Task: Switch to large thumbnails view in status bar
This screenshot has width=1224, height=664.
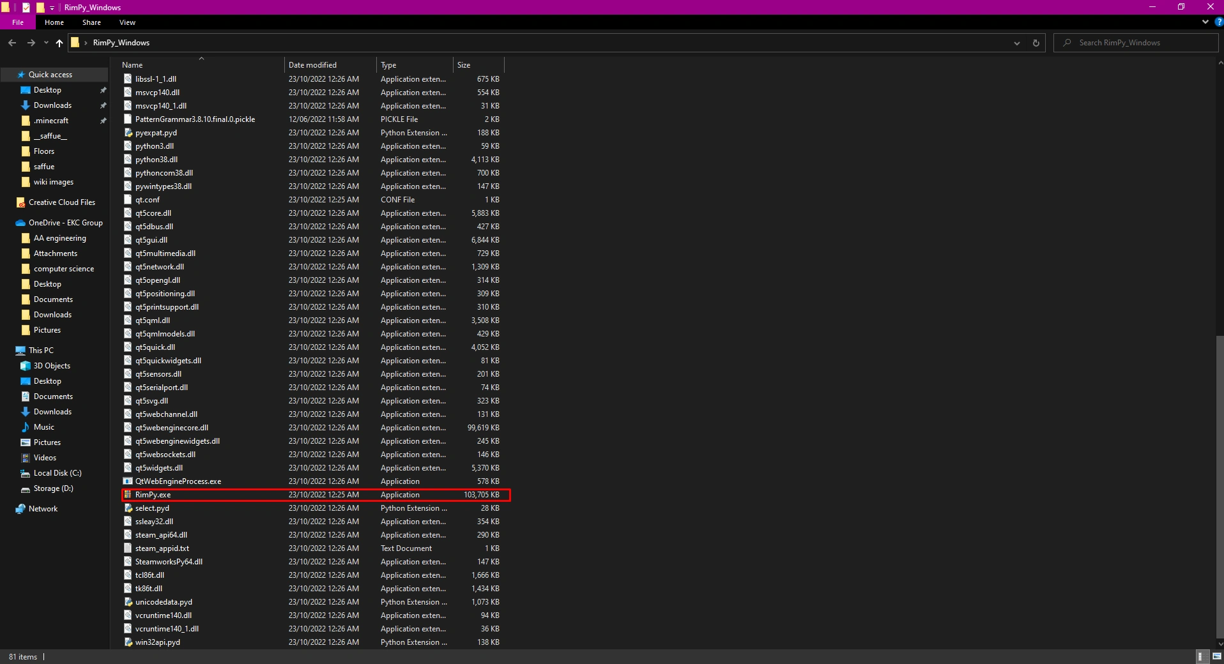Action: click(x=1216, y=656)
